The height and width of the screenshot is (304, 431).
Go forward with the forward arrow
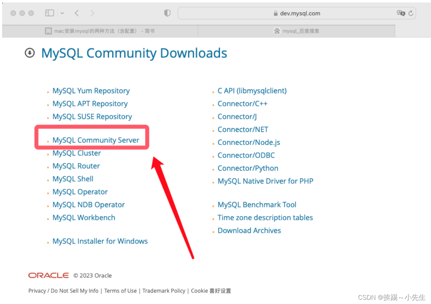[92, 13]
